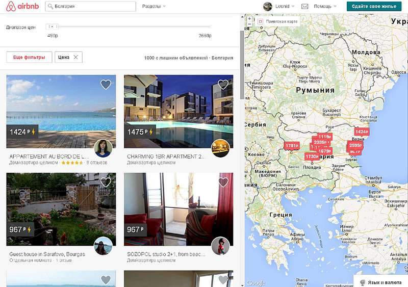Expand the Помощь help dropdown
Viewport: 408px width, 287px height.
(x=325, y=6)
